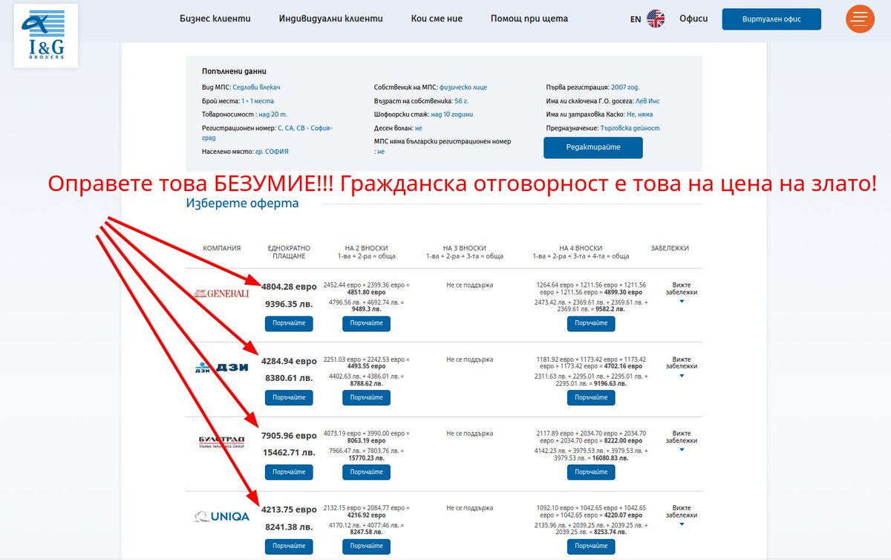Click the над 10 години experience value
This screenshot has height=560, width=891.
(x=451, y=114)
